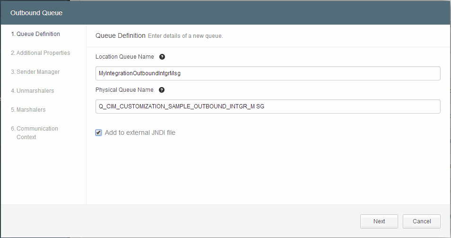The image size is (451, 238).
Task: Focus the Physical Queue Name input field
Action: (x=268, y=106)
